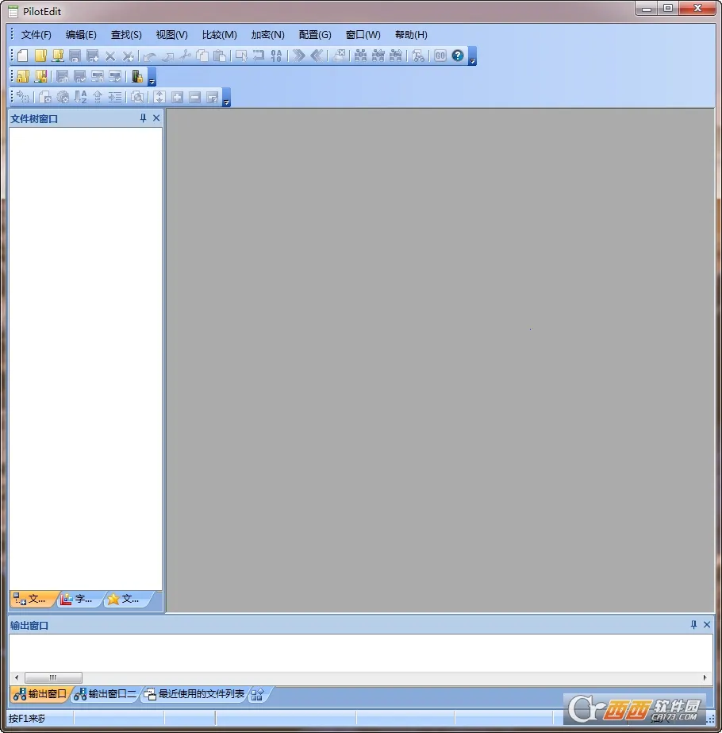Open the third toolbar overflow dropdown arrow
This screenshot has height=733, width=722.
tap(227, 101)
